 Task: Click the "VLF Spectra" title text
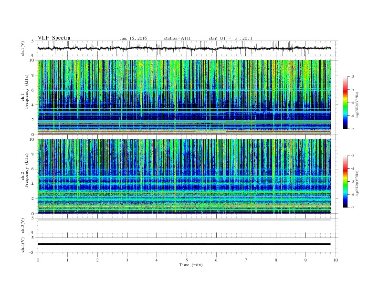[54, 38]
